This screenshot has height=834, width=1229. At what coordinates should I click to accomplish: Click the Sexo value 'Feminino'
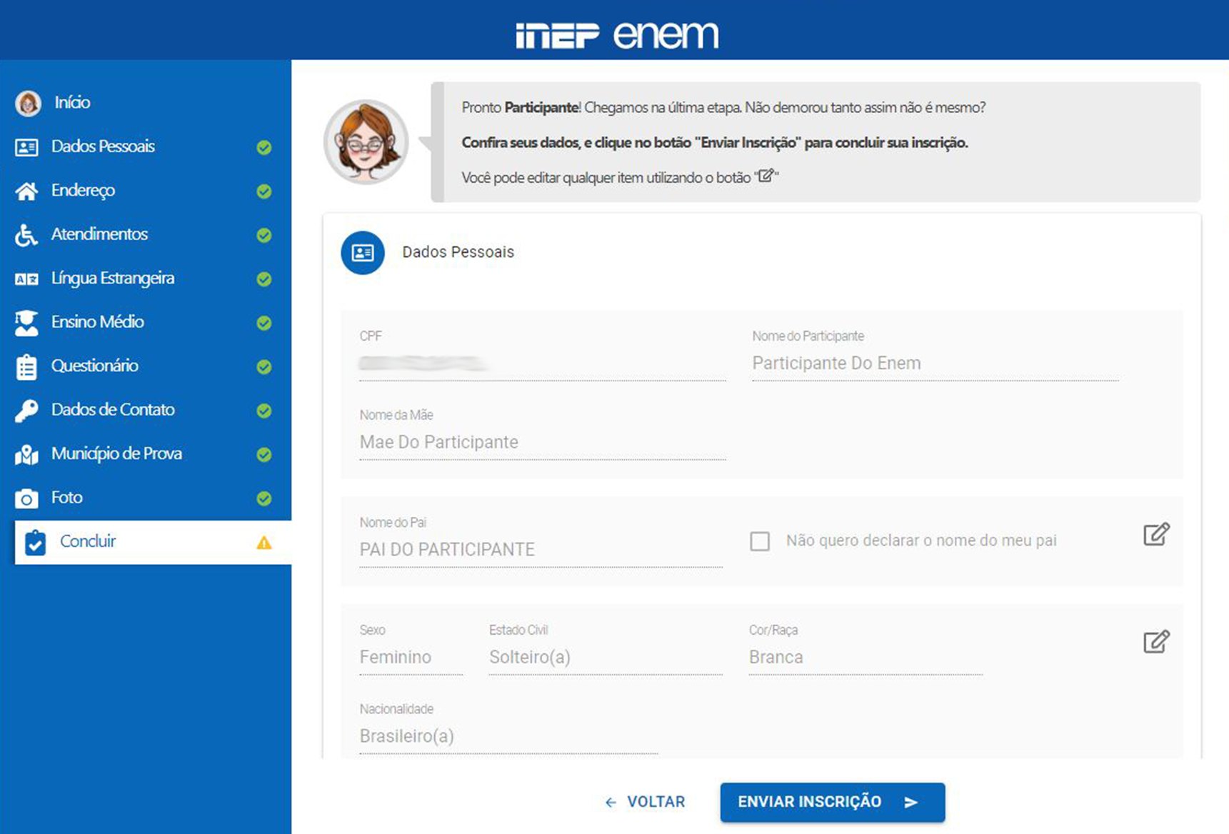396,657
